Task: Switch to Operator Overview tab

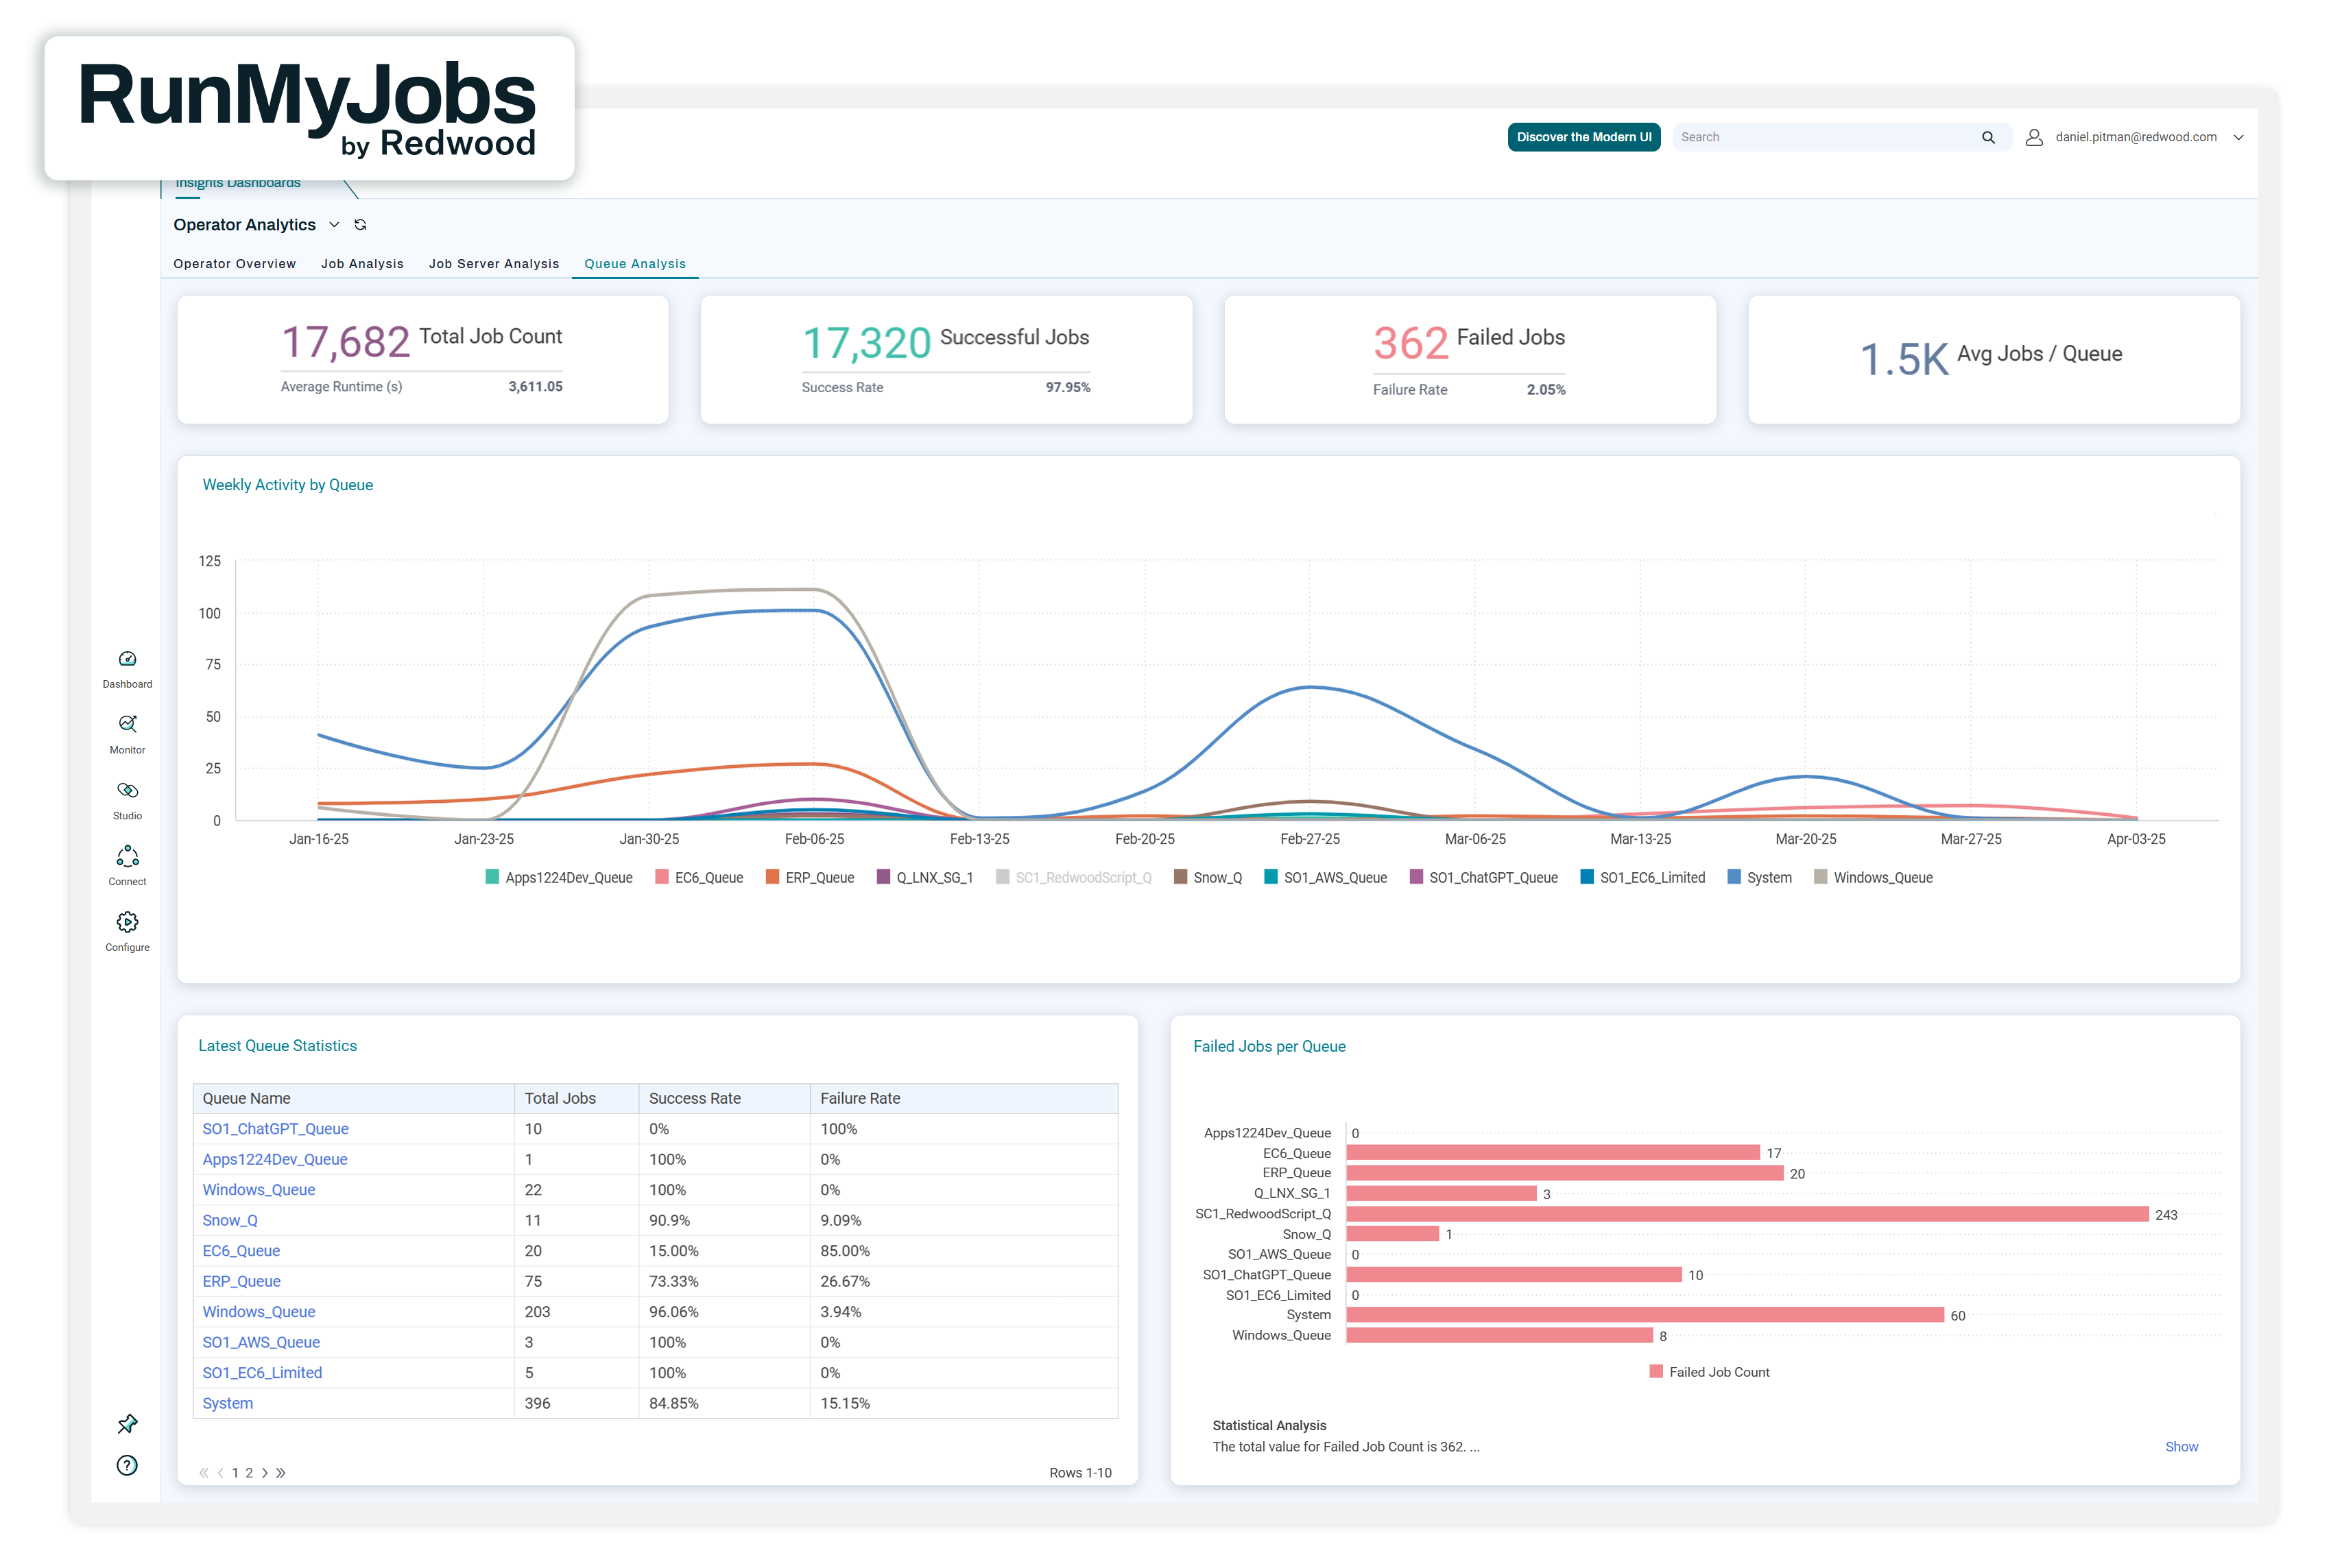Action: 235,264
